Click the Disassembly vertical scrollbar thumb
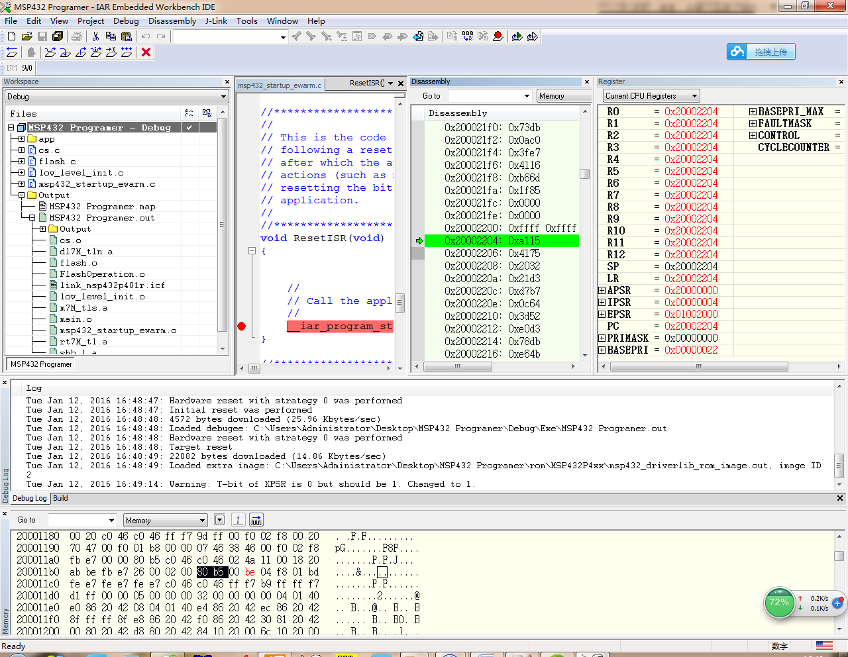Screen dimensions: 848x657 584,174
